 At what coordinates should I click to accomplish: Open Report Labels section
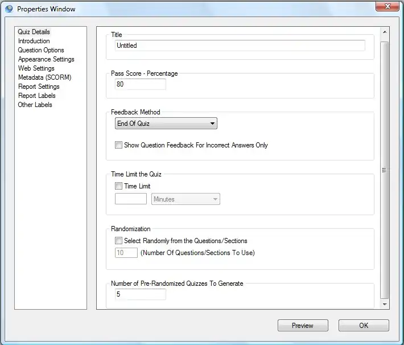pyautogui.click(x=37, y=96)
